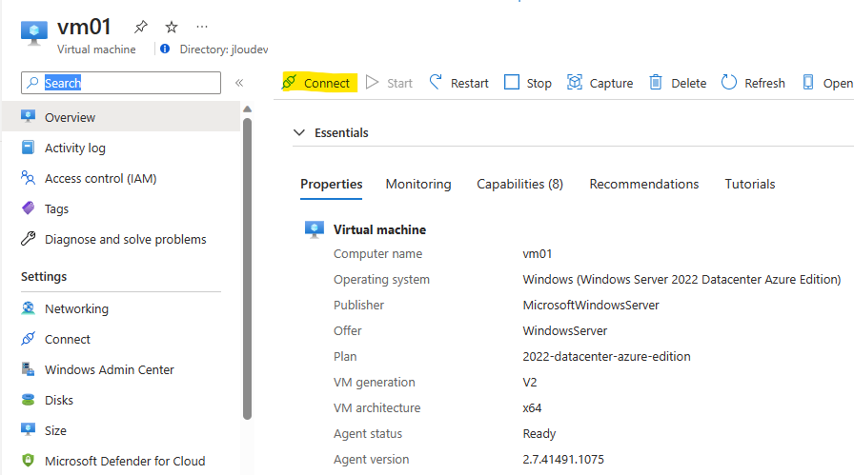This screenshot has height=475, width=854.
Task: Click the Connect button label in the toolbar
Action: pos(327,83)
